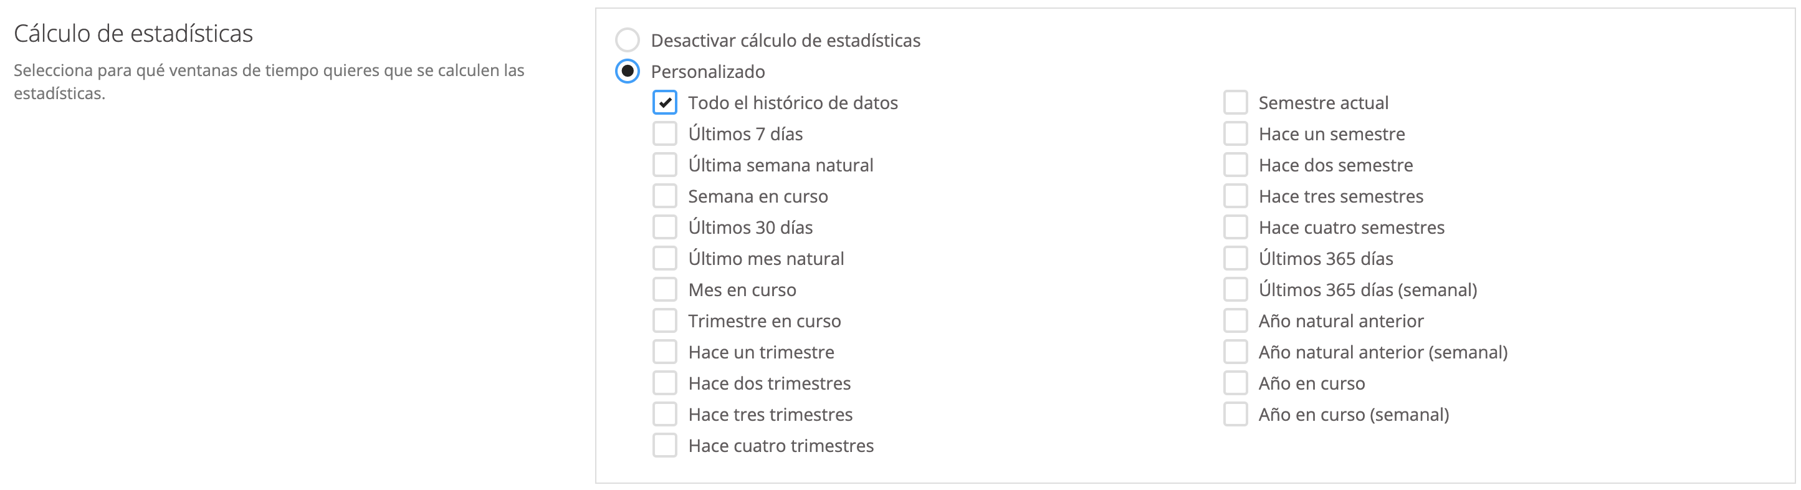Check the 'Hace dos trimestres' box
Viewport: 1801px width, 490px height.
[664, 383]
